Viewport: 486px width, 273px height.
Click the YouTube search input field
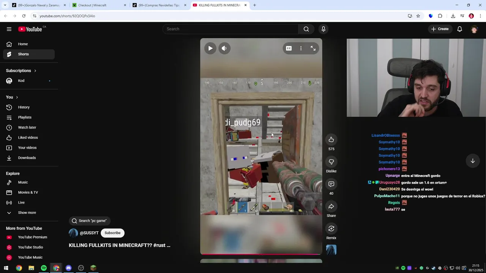(230, 29)
